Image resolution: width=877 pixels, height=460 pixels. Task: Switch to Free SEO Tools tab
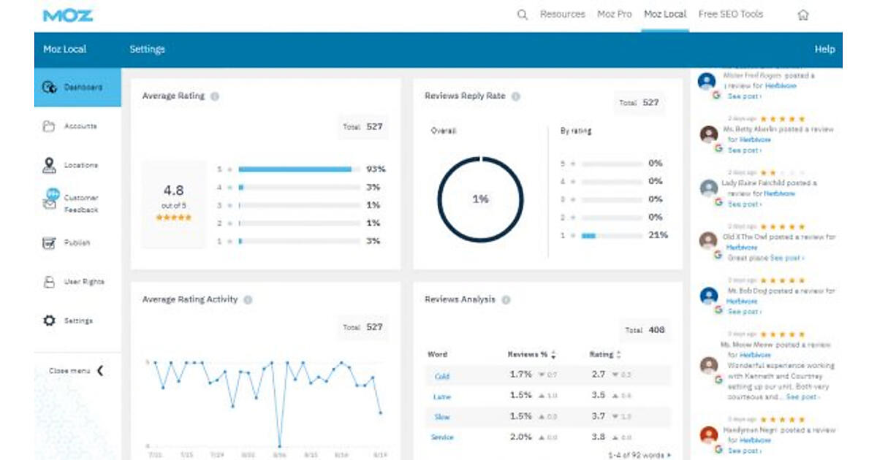[x=730, y=15]
